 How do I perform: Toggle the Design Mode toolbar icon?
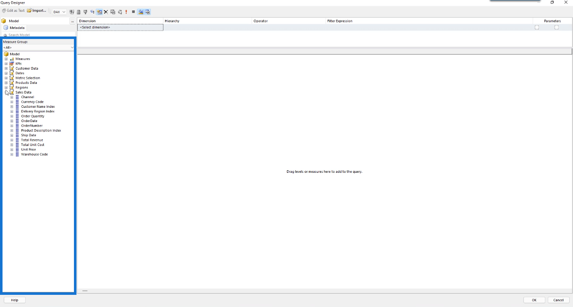(141, 12)
